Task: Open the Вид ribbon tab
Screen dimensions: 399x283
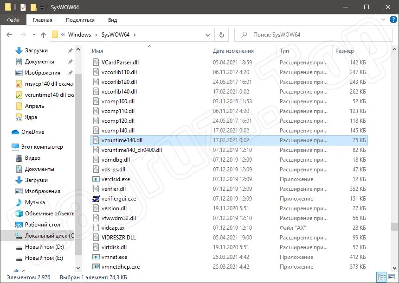Action: click(112, 20)
